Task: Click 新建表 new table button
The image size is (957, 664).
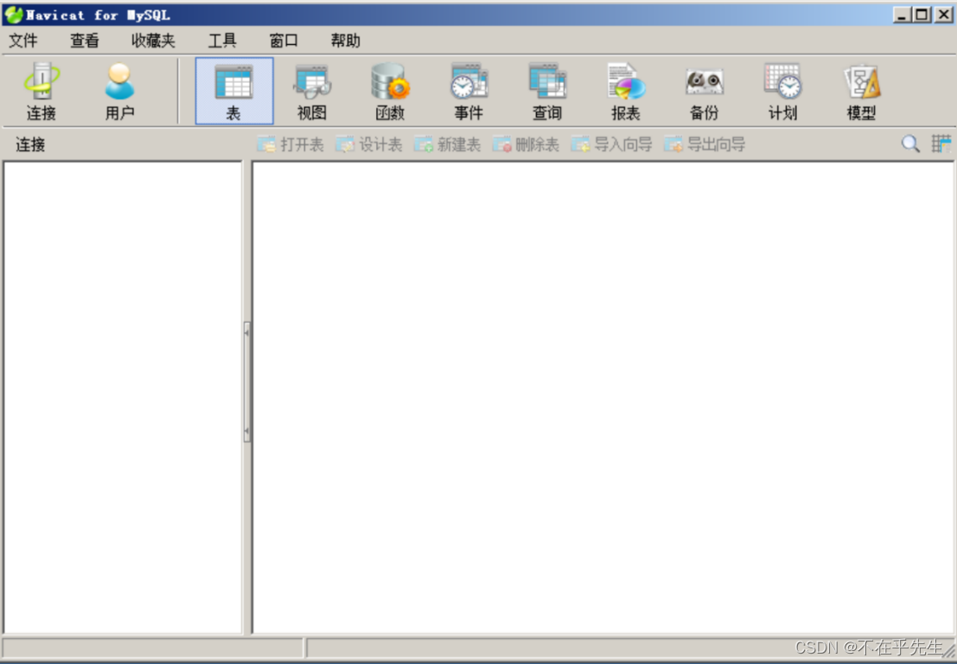Action: point(447,144)
